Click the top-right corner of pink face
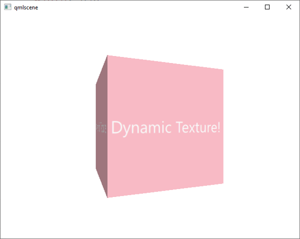Image resolution: width=300 pixels, height=239 pixels. point(222,70)
